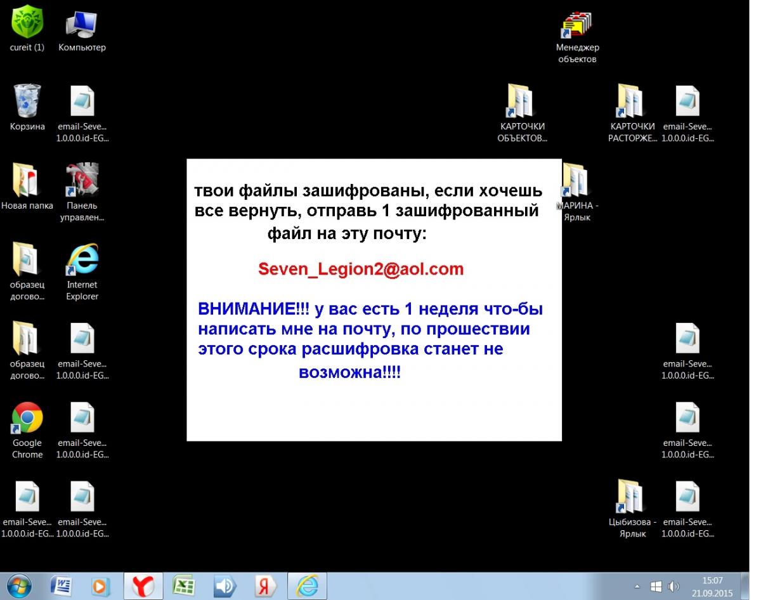Show hidden system tray icons
Viewport: 761px width, 600px height.
(x=637, y=587)
